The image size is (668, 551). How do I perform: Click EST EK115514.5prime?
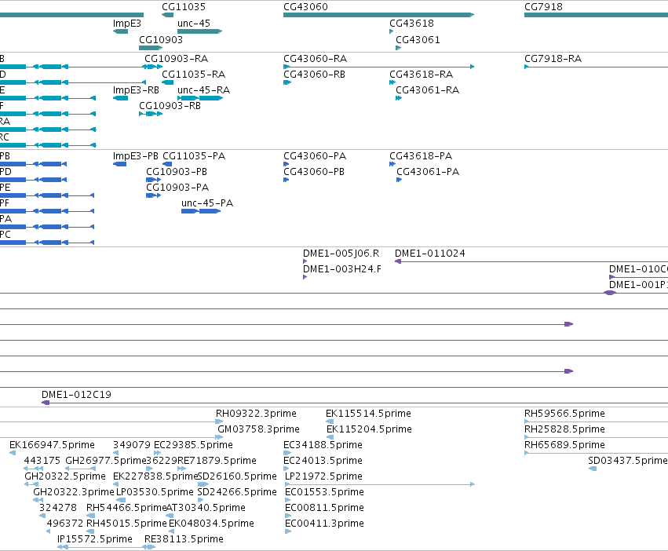[x=368, y=414]
